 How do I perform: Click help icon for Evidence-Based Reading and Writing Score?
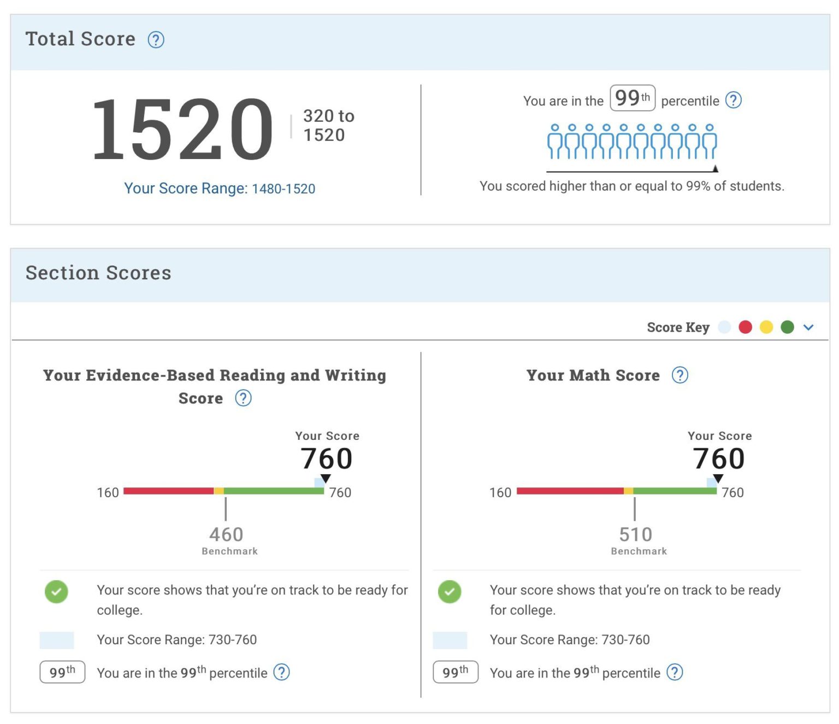click(243, 398)
